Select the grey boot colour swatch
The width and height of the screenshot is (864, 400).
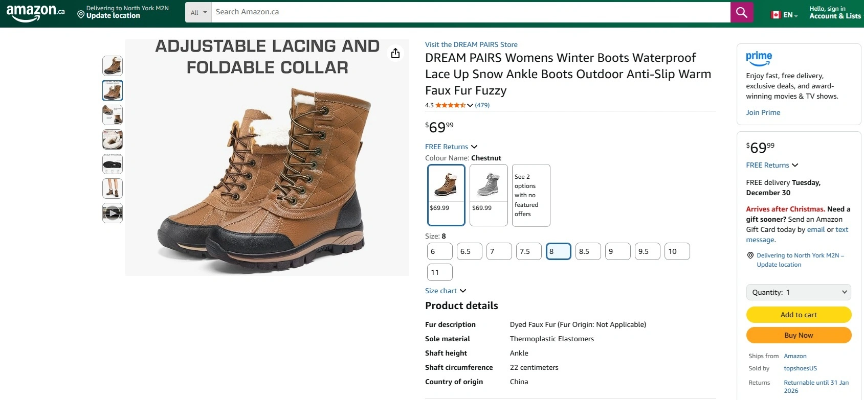pos(489,195)
